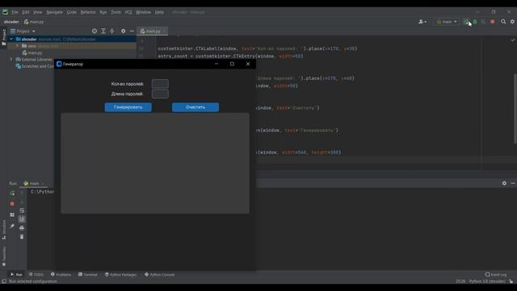Open the Problems tool window tab

pos(61,275)
